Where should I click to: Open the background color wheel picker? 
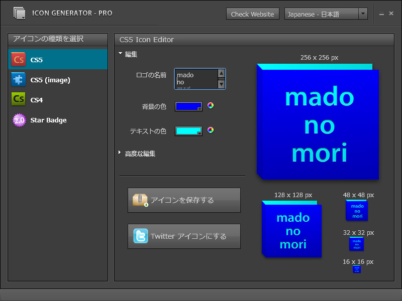[210, 105]
